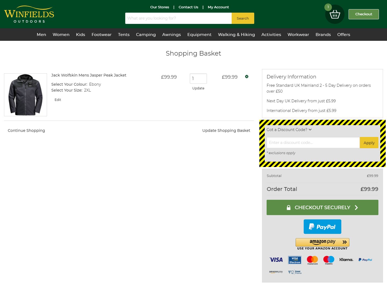Pay with the blue PayPal button
This screenshot has height=290, width=387.
322,227
